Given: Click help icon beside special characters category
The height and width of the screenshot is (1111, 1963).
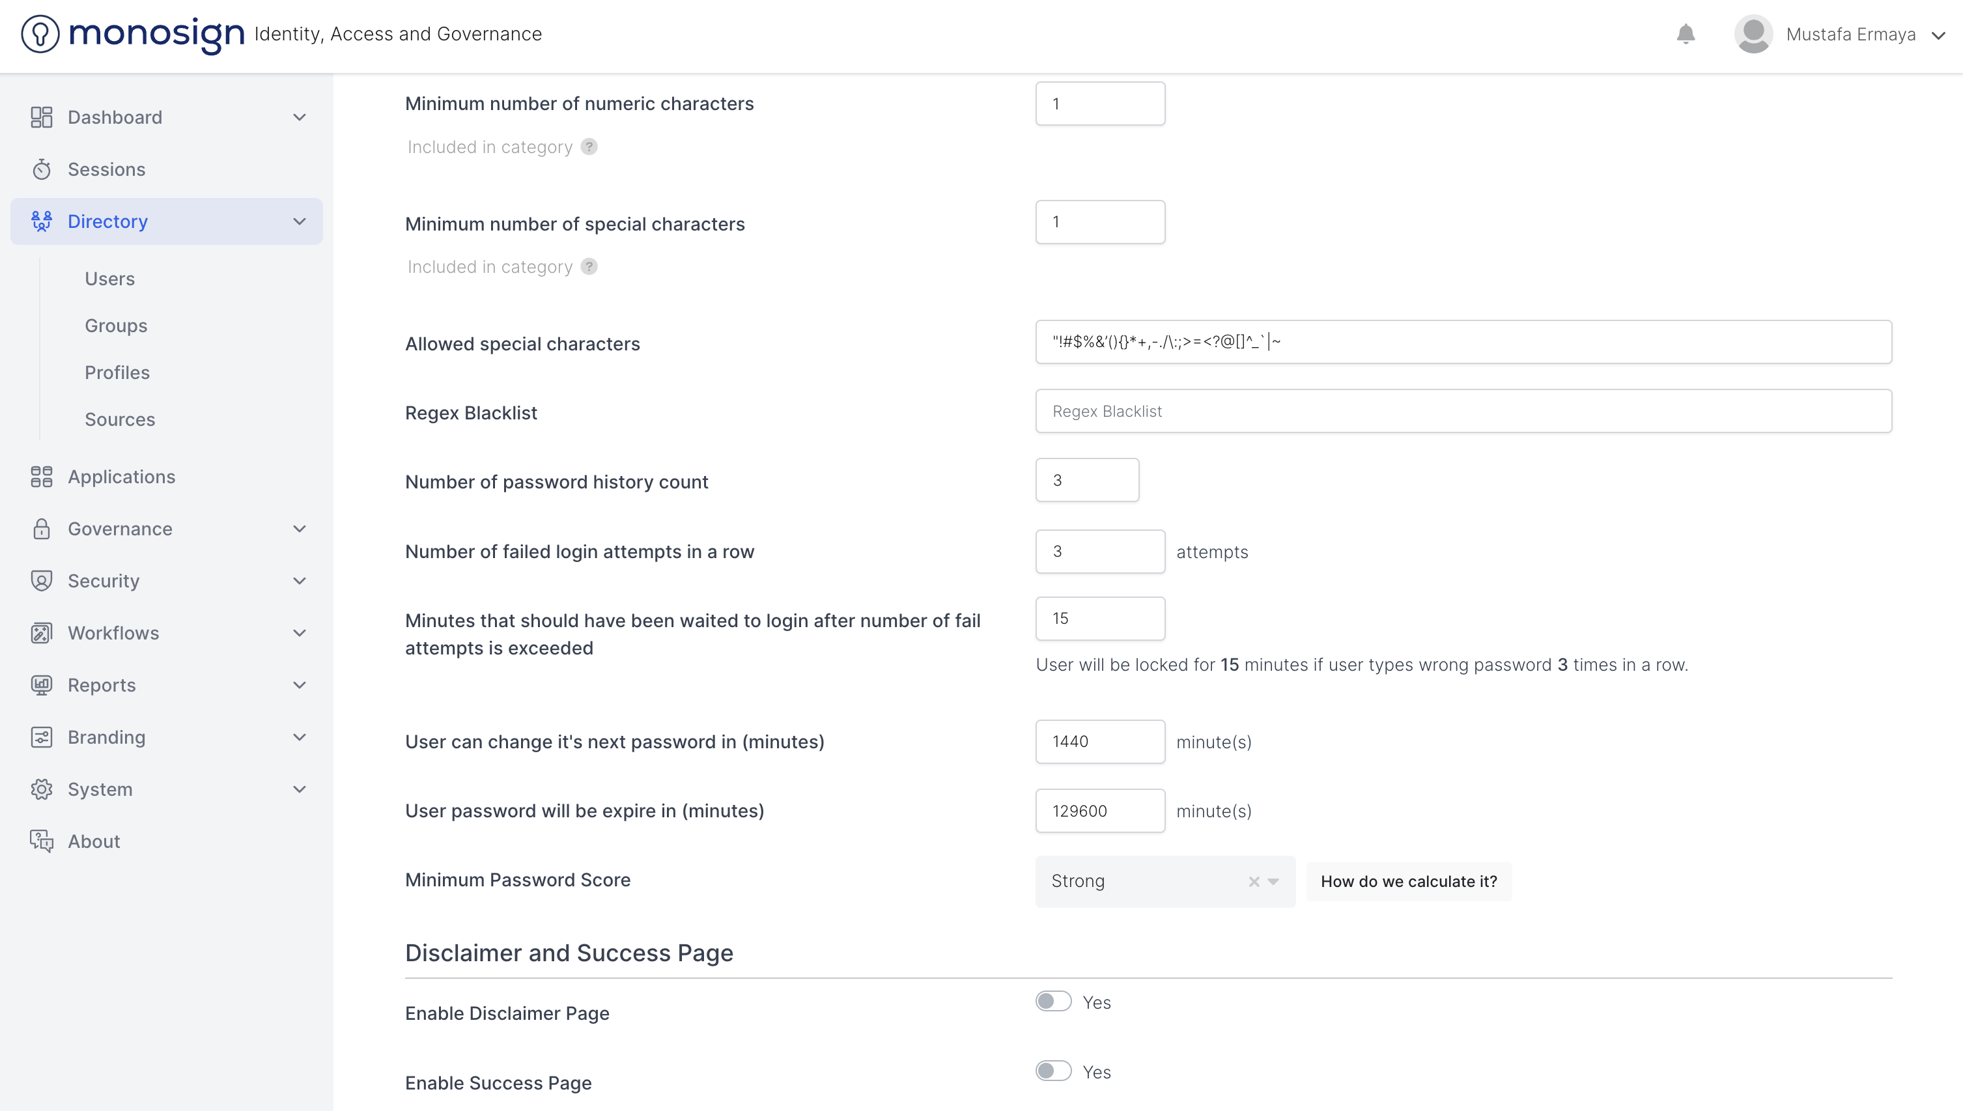Looking at the screenshot, I should click(589, 266).
